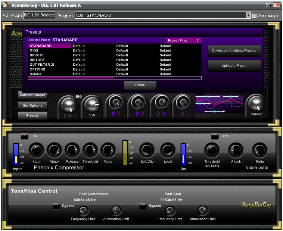Click the lightning bolt app icon in title bar
Viewport: 283px width, 231px height.
click(x=5, y=5)
